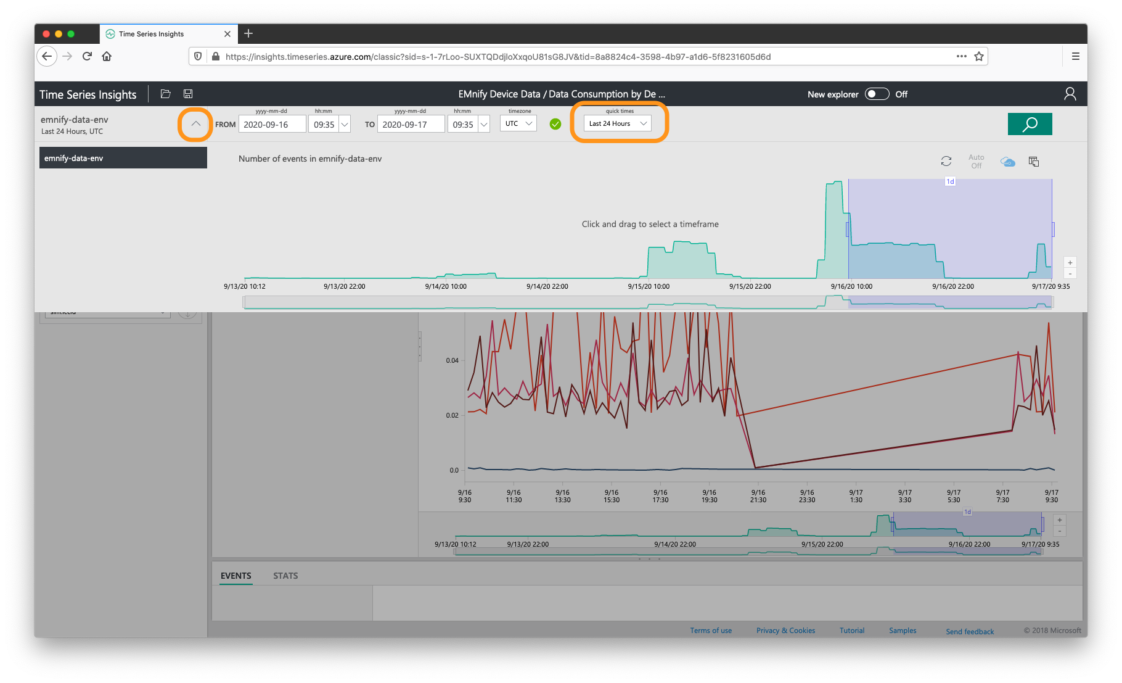Switch to the STATS tab
This screenshot has height=683, width=1122.
tap(285, 576)
